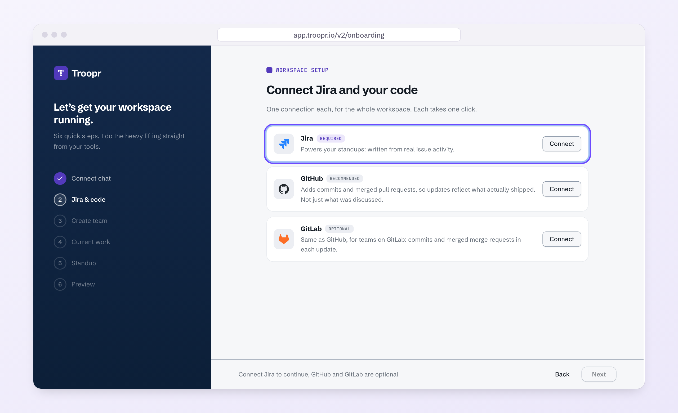Click step 2 circle for Jira & code
Screen dimensions: 678x413
[x=60, y=200]
